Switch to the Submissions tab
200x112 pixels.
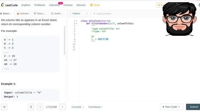coord(57,13)
